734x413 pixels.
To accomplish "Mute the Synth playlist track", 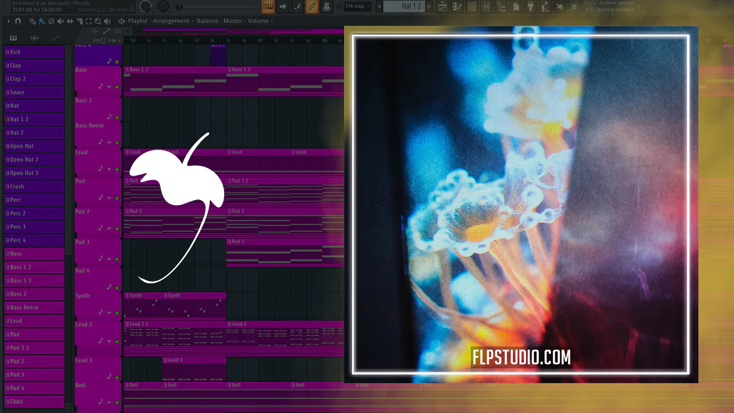I will [117, 313].
